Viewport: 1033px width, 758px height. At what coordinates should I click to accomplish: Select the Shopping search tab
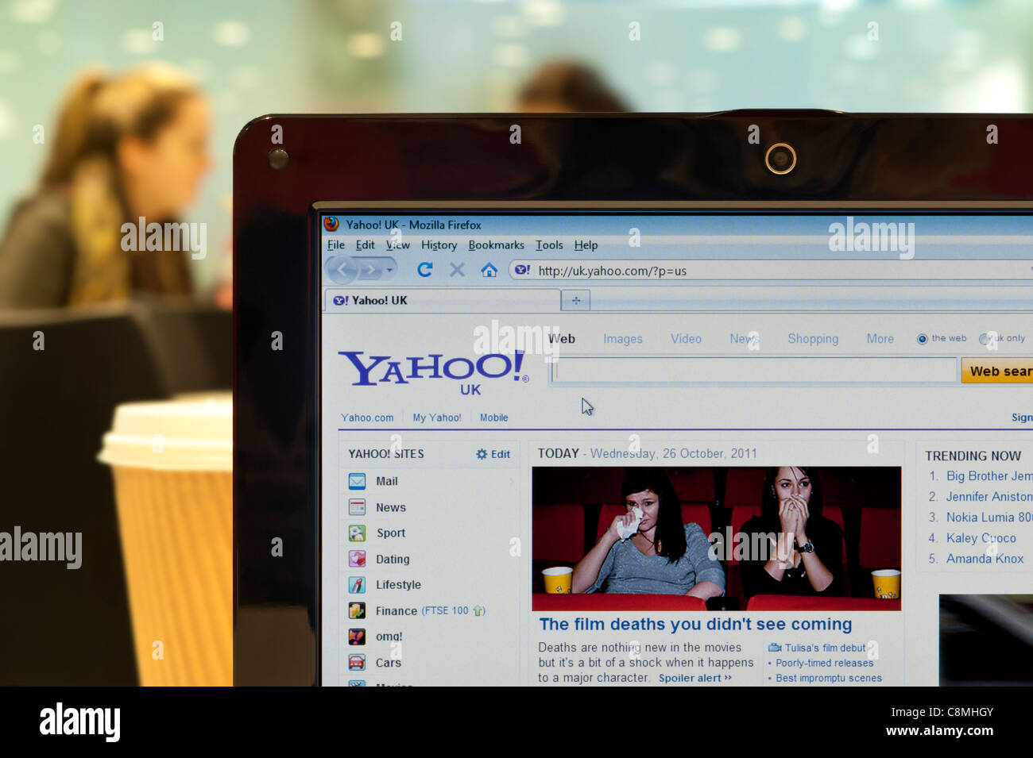(813, 339)
